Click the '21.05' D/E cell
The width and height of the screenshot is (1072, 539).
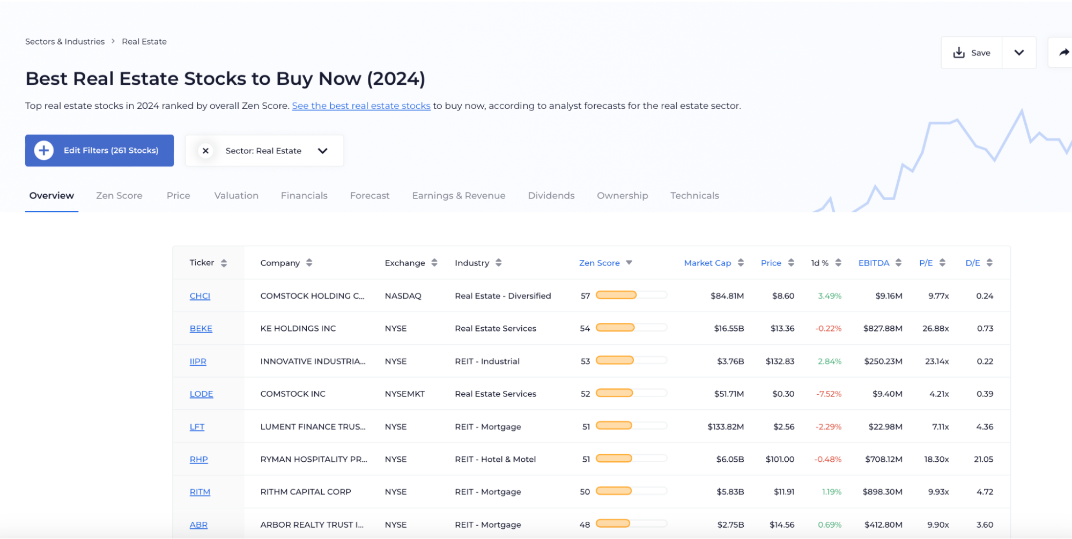tap(984, 460)
